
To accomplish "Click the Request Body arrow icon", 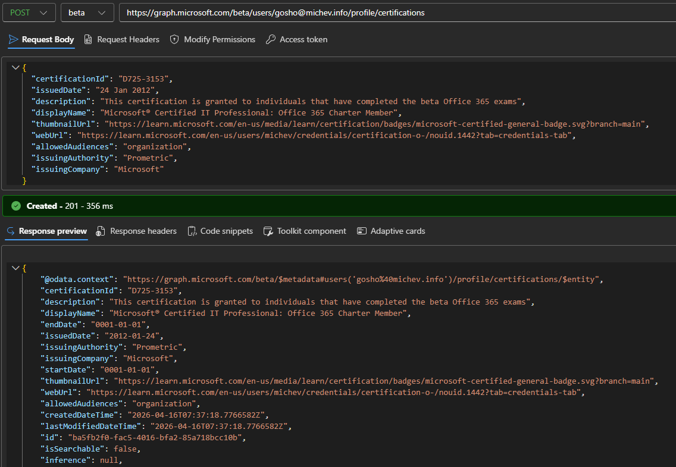I will click(13, 40).
